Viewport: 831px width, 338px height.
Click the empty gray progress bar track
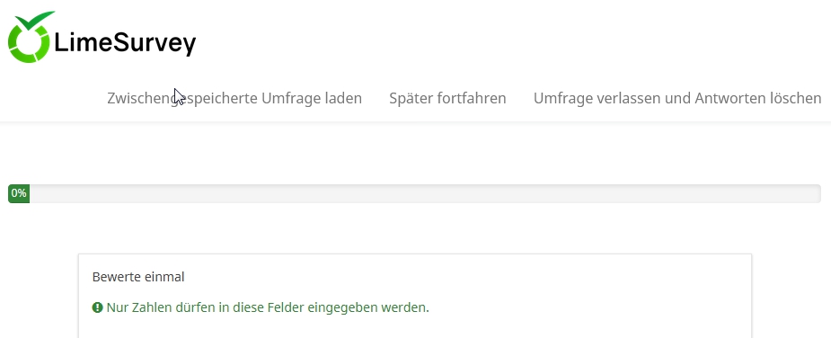click(425, 193)
